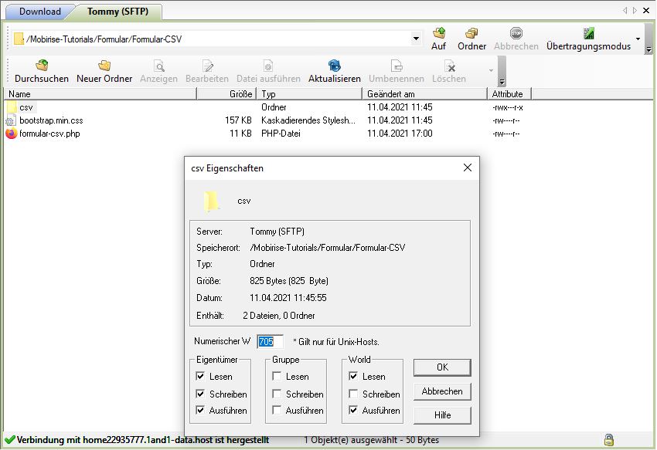Confirm properties with OK button
657x450 pixels.
441,367
